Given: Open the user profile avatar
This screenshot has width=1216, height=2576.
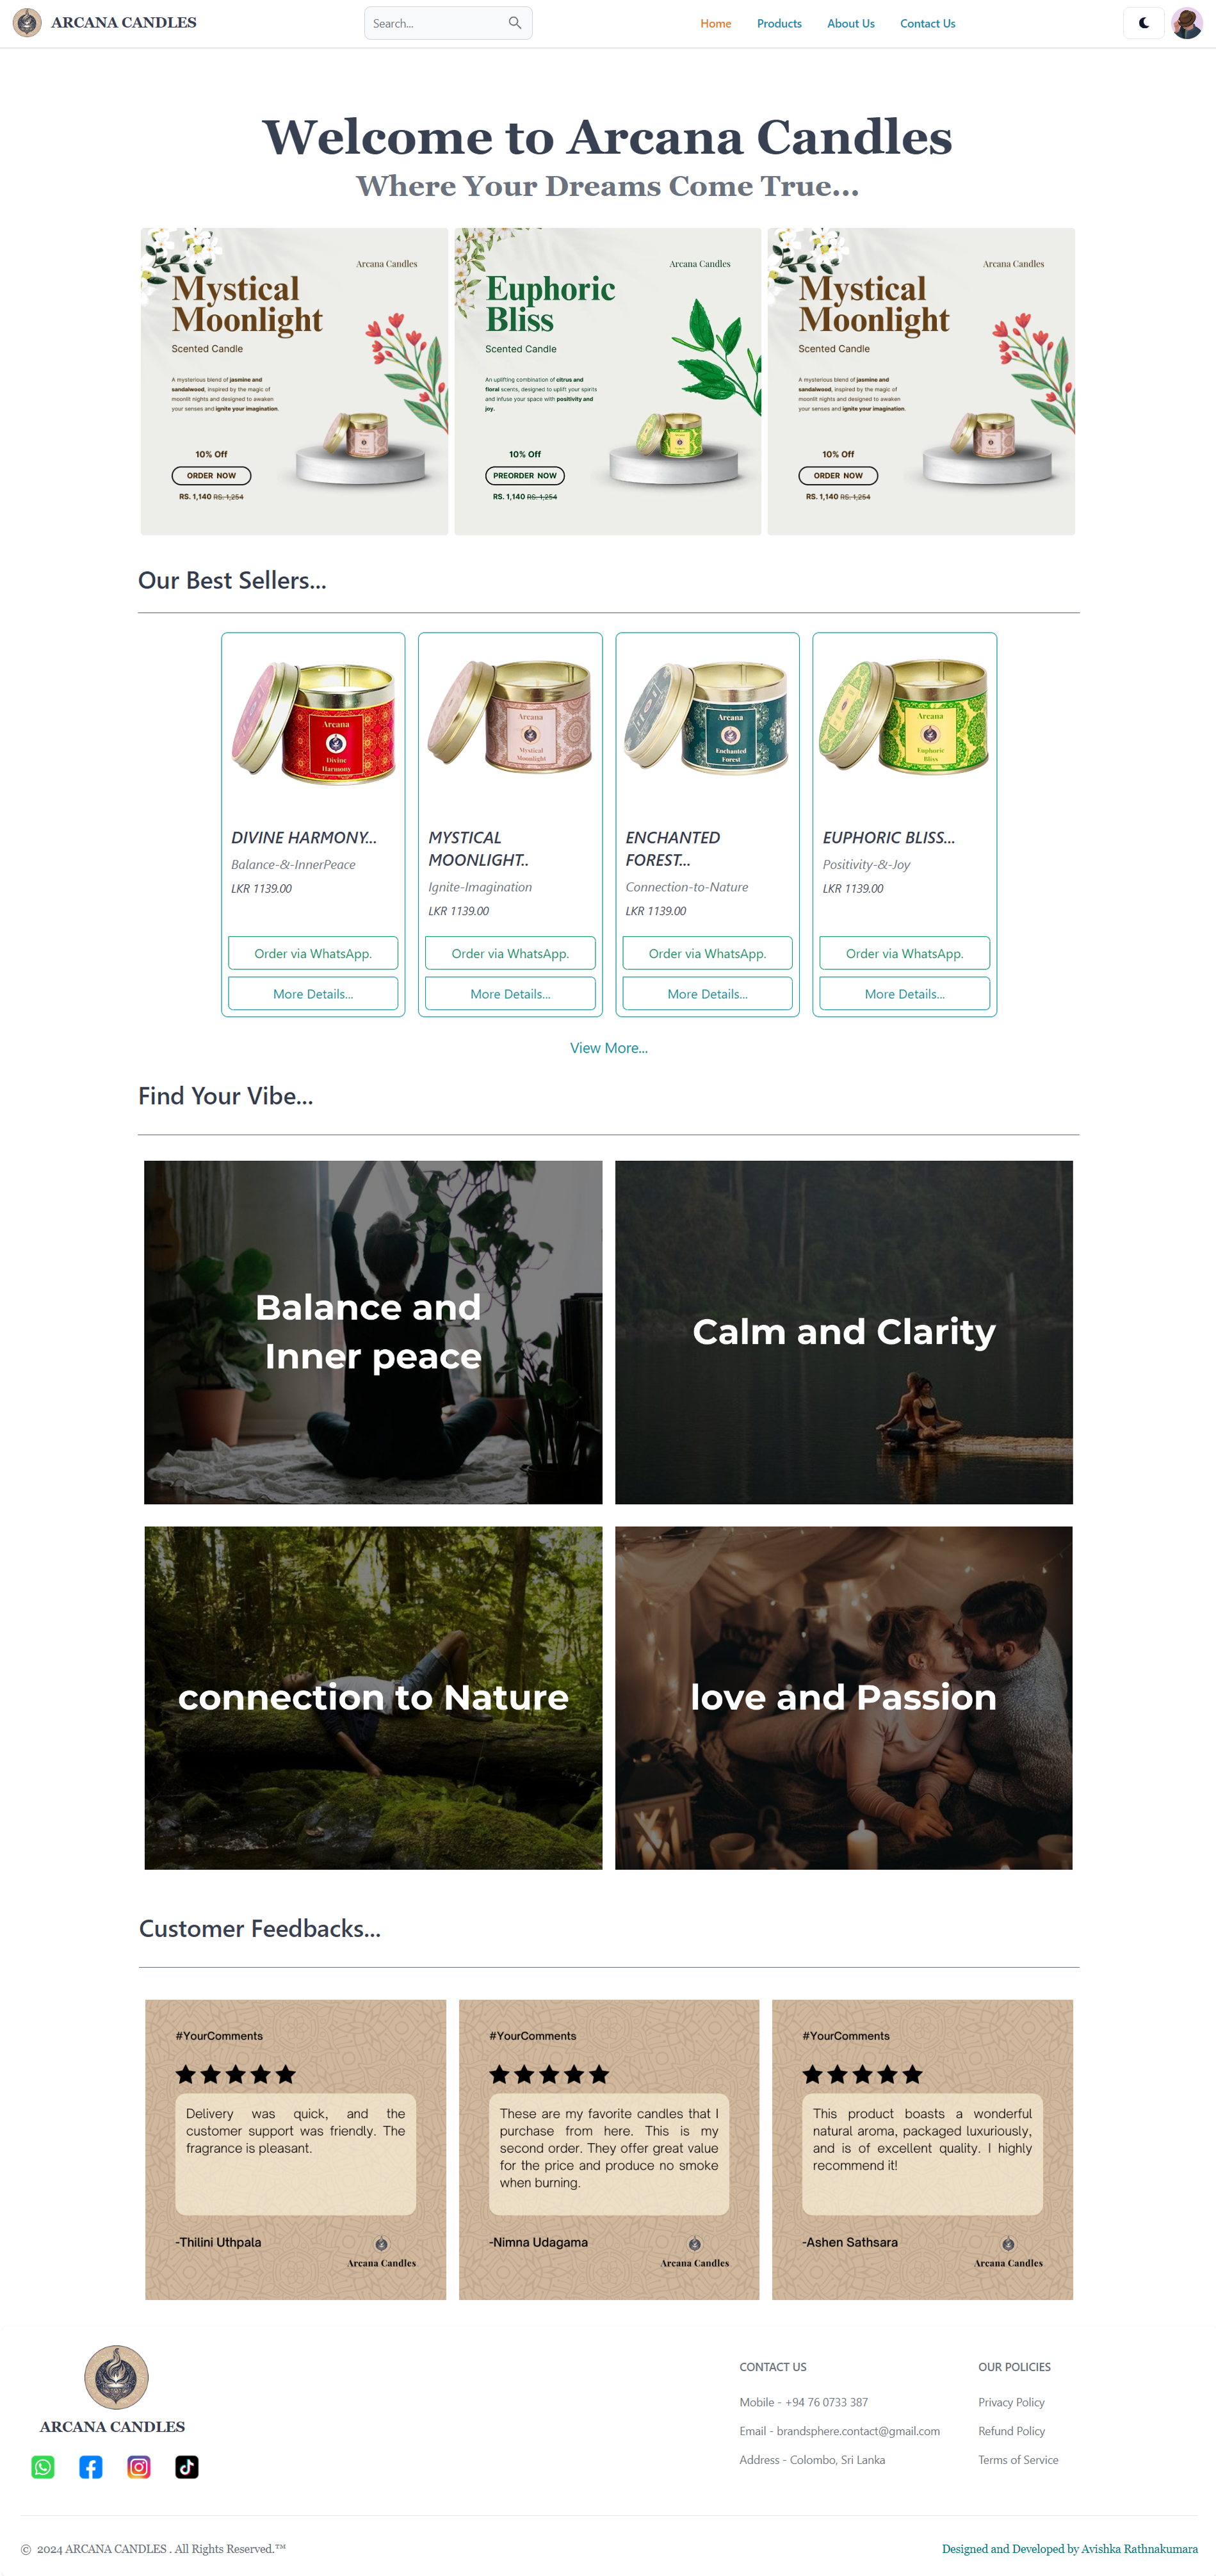Looking at the screenshot, I should [1187, 23].
